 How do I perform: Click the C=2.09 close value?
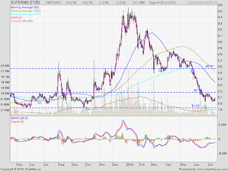120,2
